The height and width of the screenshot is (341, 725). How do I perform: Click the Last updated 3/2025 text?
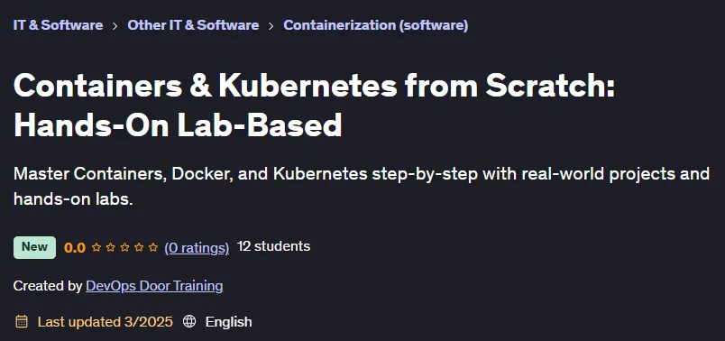(106, 321)
